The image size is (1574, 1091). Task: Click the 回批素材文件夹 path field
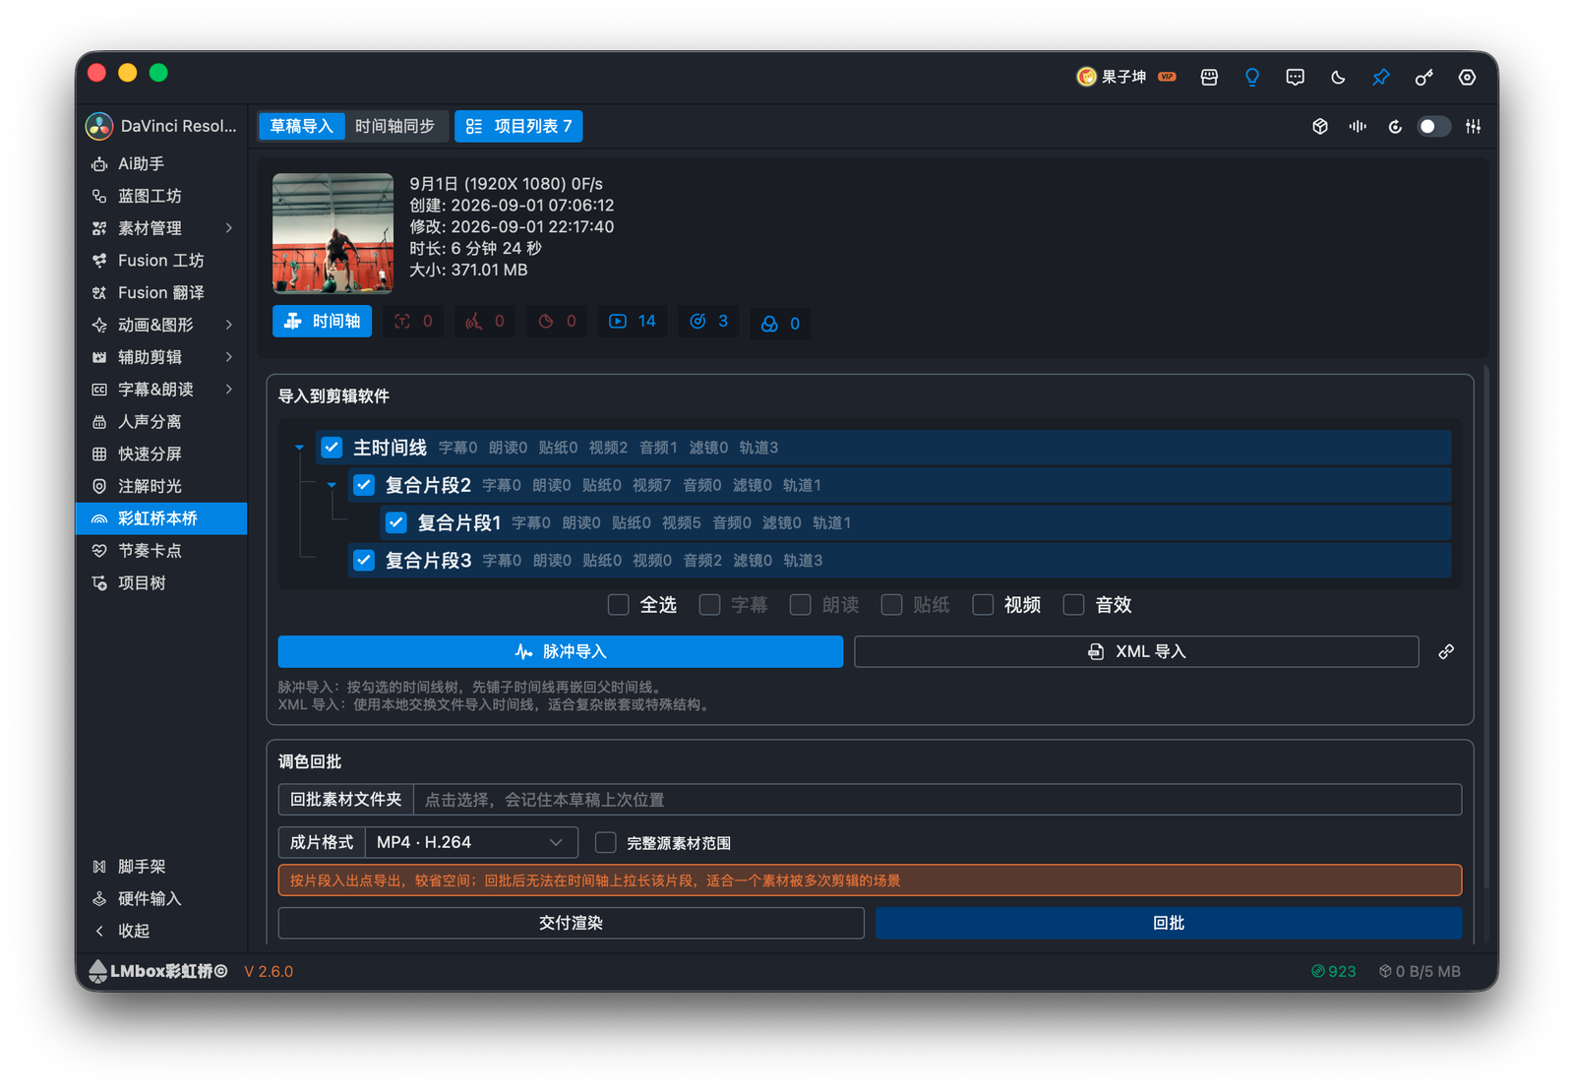pyautogui.click(x=938, y=800)
